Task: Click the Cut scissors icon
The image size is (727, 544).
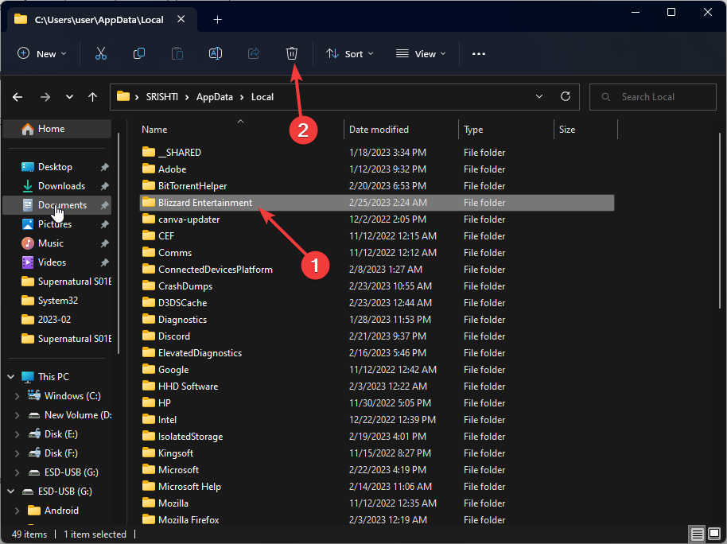Action: point(100,54)
